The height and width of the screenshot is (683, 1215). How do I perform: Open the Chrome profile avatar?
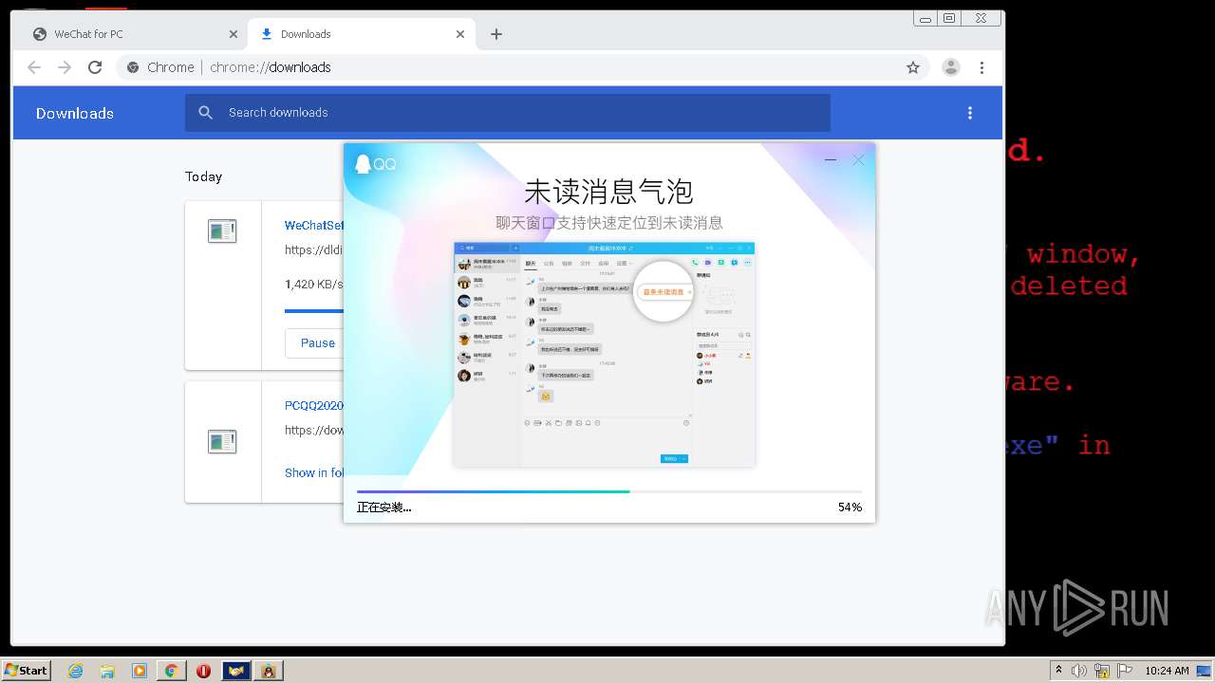pos(950,67)
